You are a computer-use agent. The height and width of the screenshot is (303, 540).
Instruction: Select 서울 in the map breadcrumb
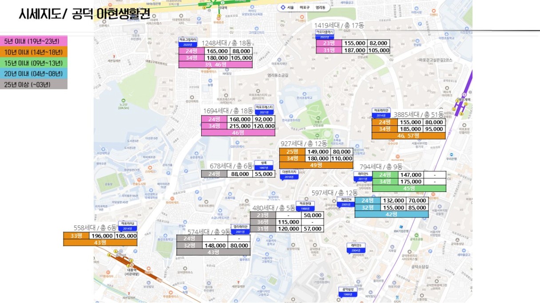(290, 8)
